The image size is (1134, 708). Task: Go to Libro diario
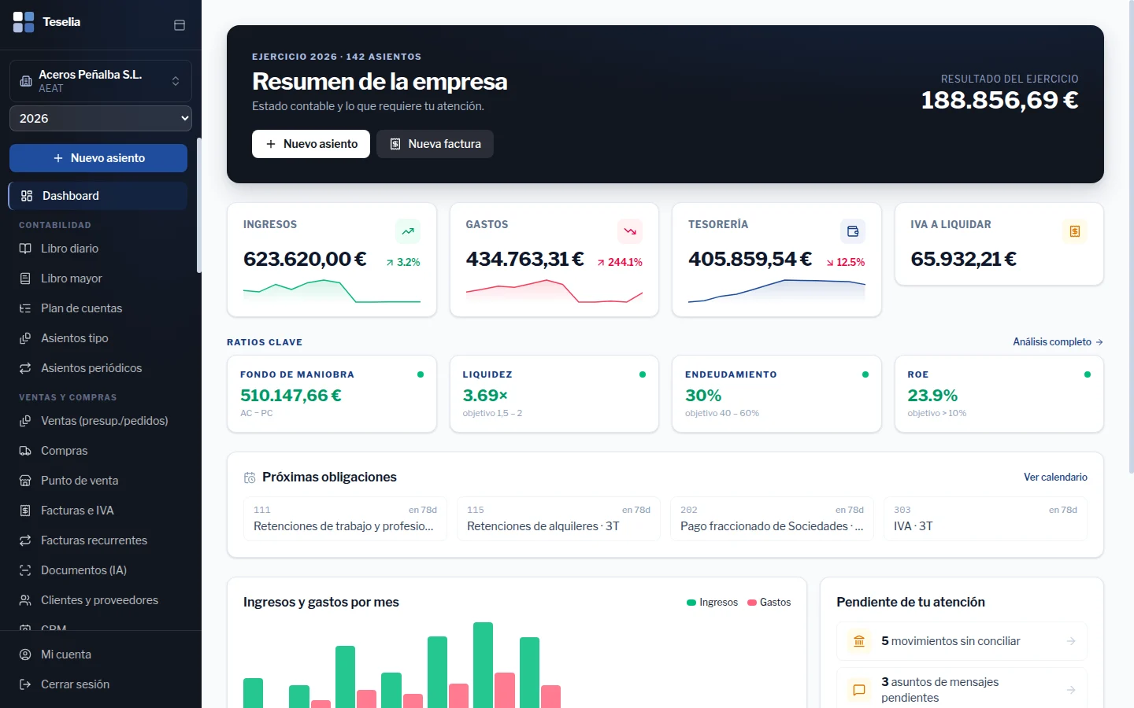pyautogui.click(x=98, y=249)
